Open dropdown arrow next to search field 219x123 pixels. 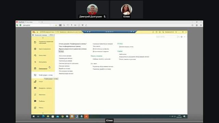click(x=178, y=37)
